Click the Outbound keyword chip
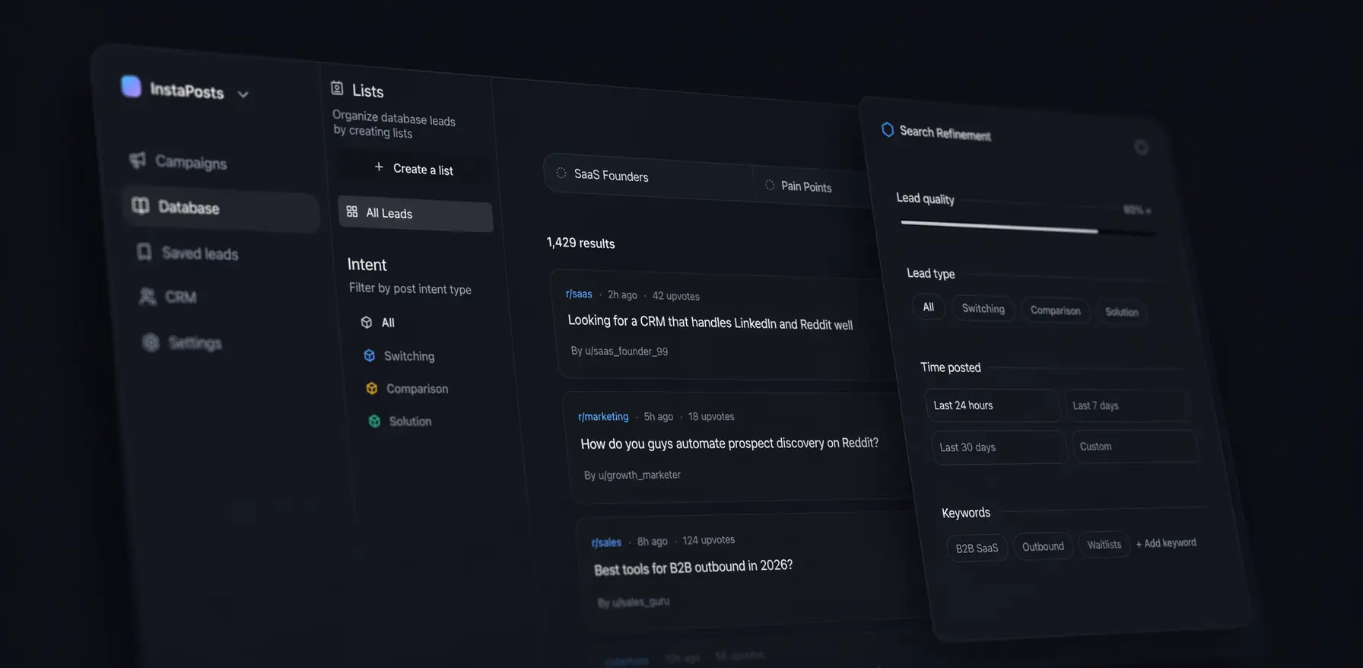Screen dimensions: 1363x668 click(1043, 546)
